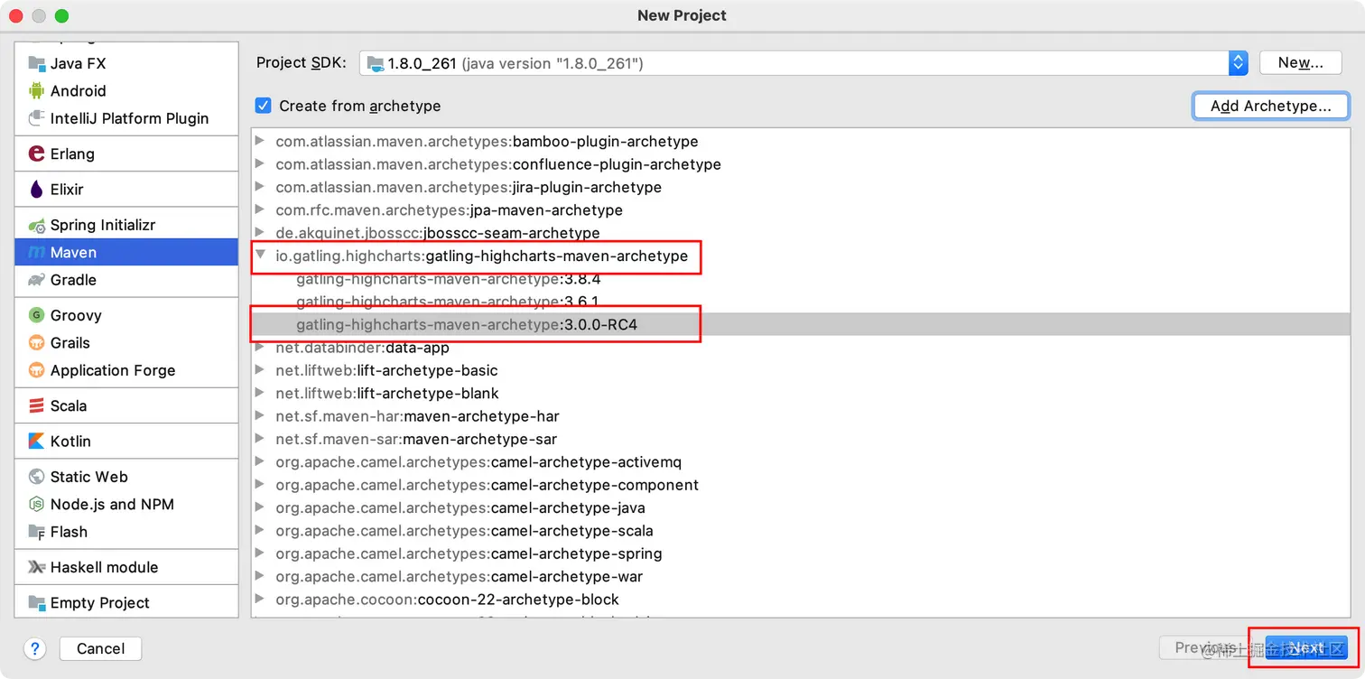Select camel-archetype-component row
The height and width of the screenshot is (679, 1365).
pyautogui.click(x=801, y=485)
